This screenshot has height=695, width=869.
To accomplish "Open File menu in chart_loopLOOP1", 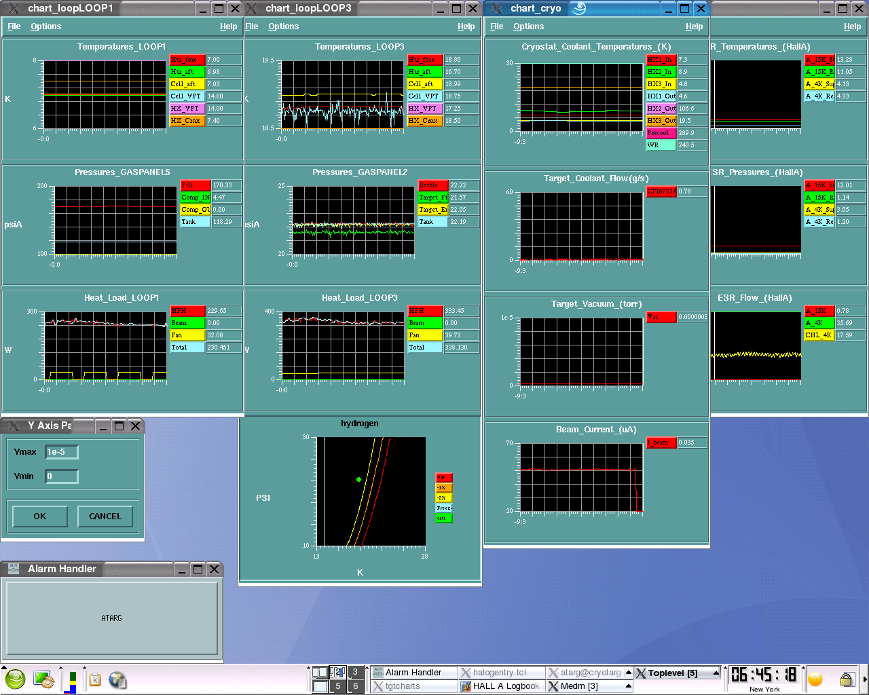I will [14, 26].
